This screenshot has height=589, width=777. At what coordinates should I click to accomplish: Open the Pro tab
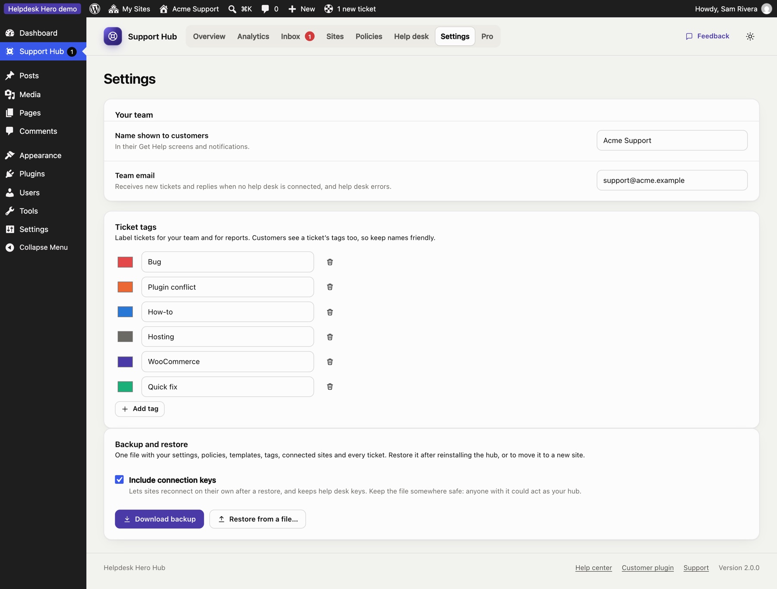point(487,36)
